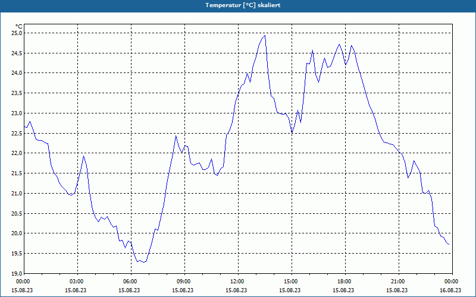This screenshot has width=476, height=297.
Task: Click the curve peak just after 03:00
Action: coord(83,156)
